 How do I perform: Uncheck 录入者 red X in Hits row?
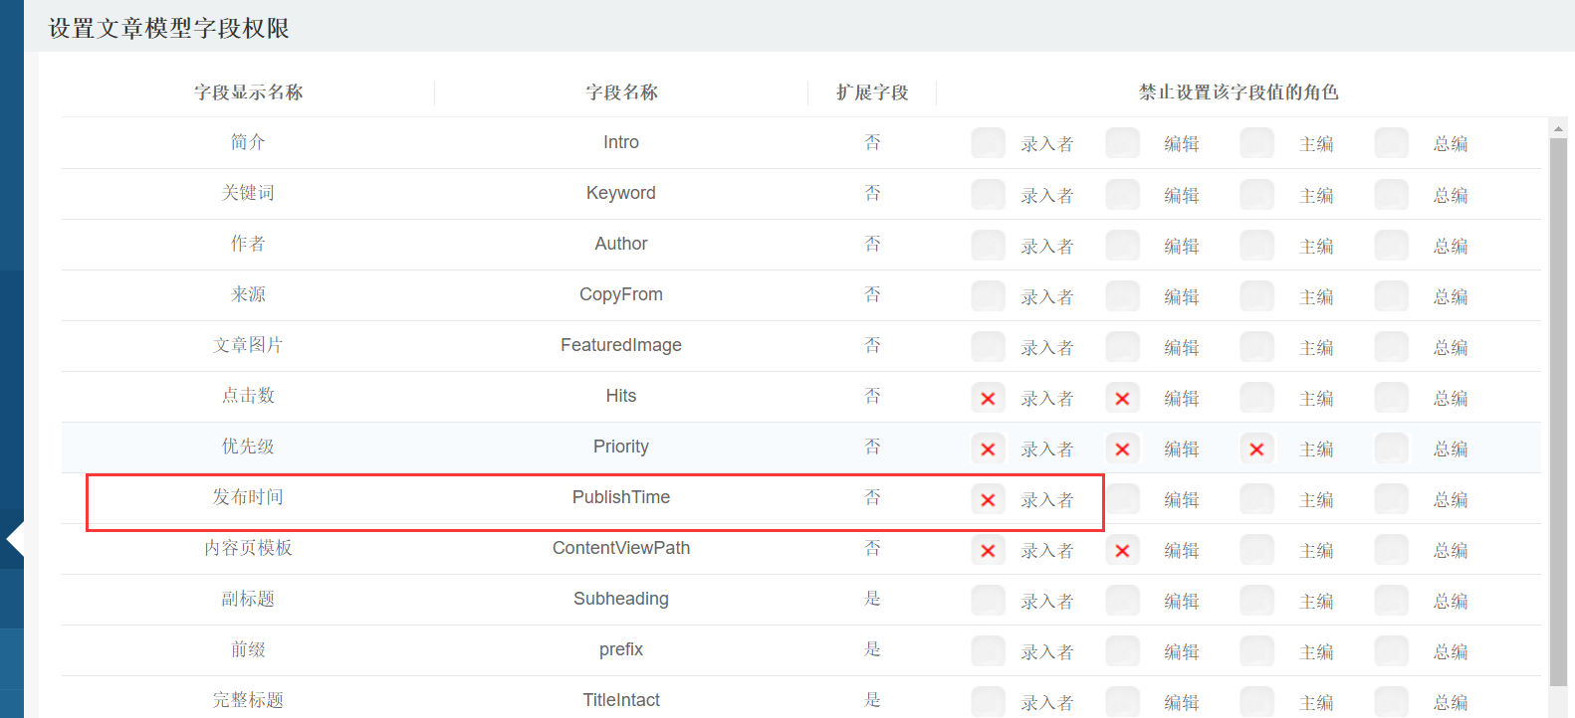(988, 398)
